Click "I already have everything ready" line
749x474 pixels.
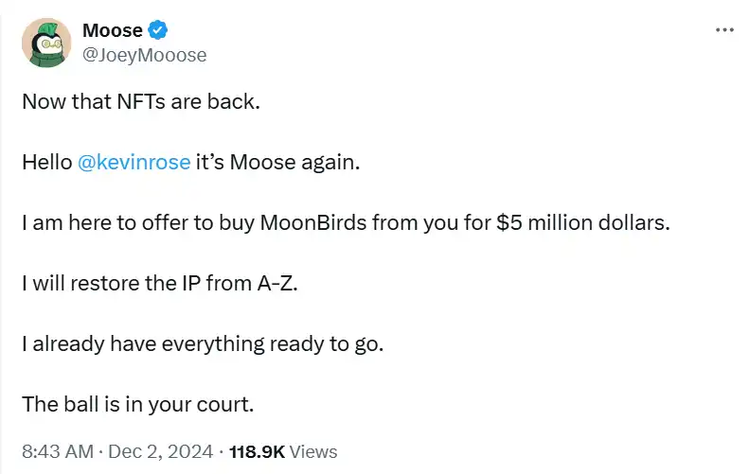[203, 343]
